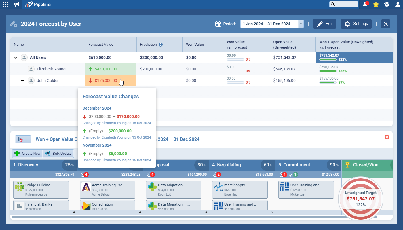Collapse Elizabeth Young row toggle
The width and height of the screenshot is (403, 230).
pos(22,69)
